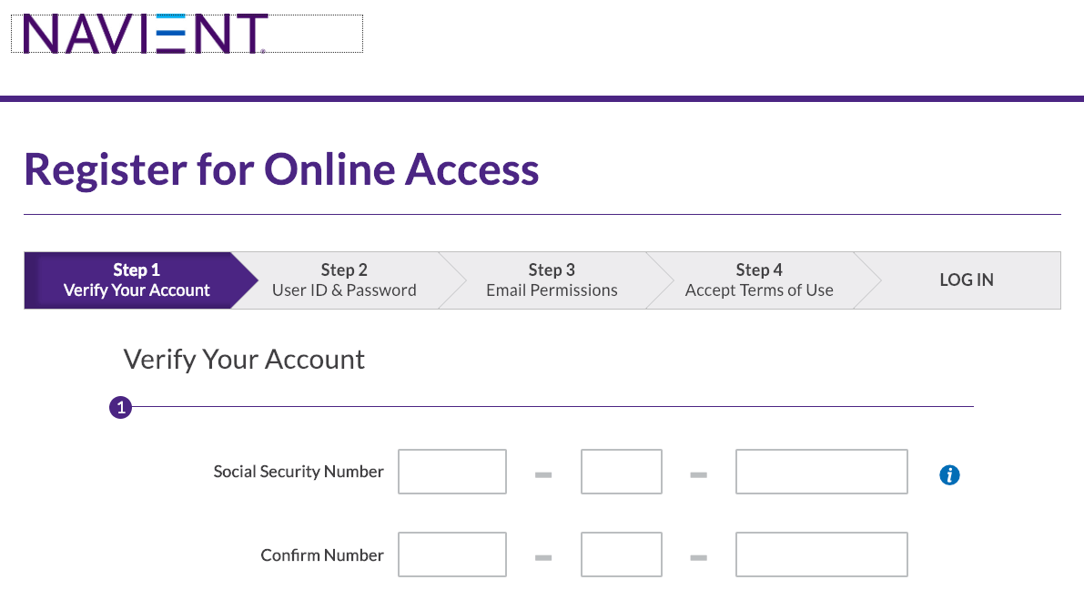Focus the first Confirm Number box
This screenshot has height=590, width=1084.
click(x=452, y=554)
